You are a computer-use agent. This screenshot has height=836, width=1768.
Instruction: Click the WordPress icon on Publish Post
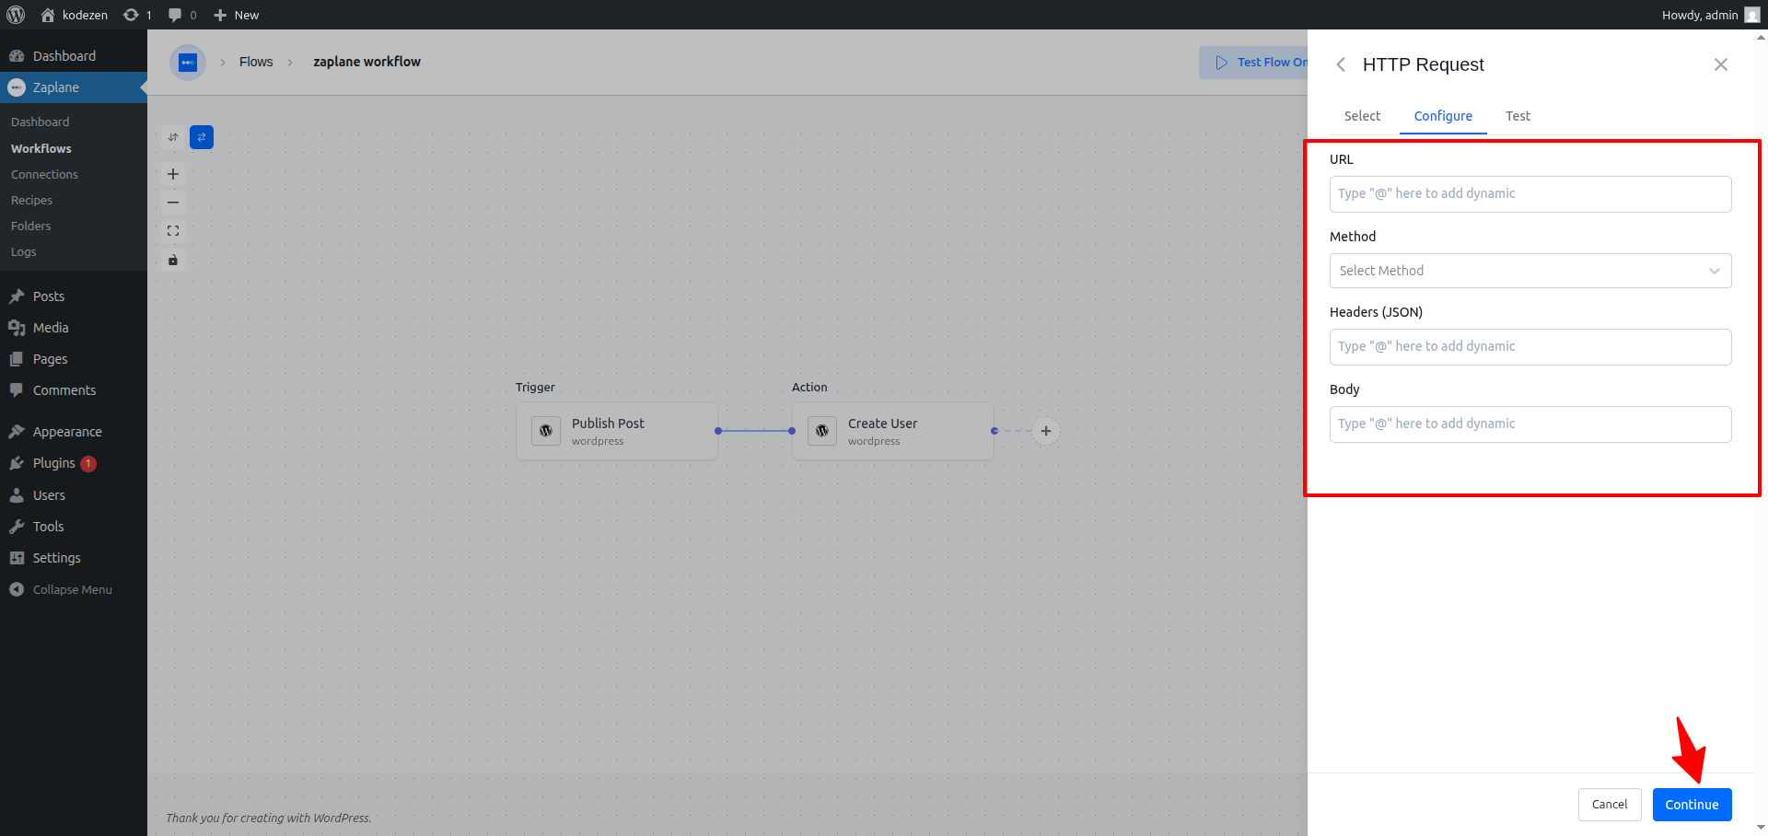546,431
